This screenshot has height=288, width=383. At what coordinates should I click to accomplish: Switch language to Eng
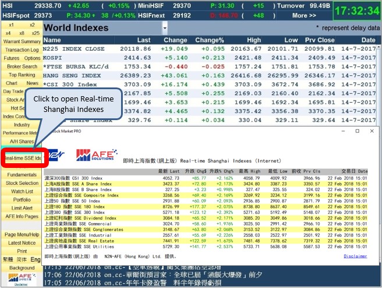tap(36, 259)
